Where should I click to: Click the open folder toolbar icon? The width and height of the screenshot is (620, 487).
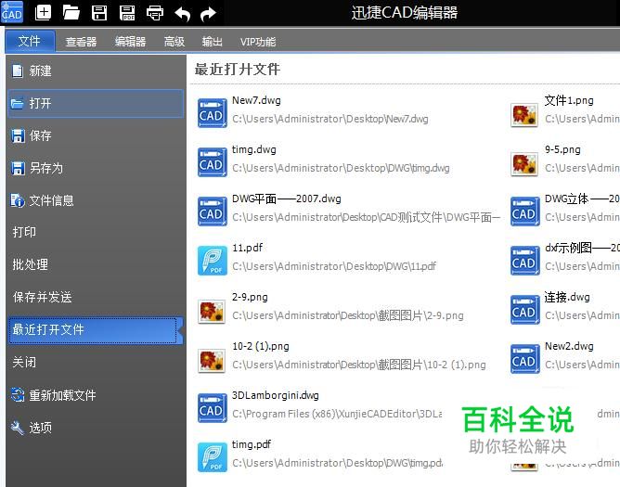[x=71, y=13]
